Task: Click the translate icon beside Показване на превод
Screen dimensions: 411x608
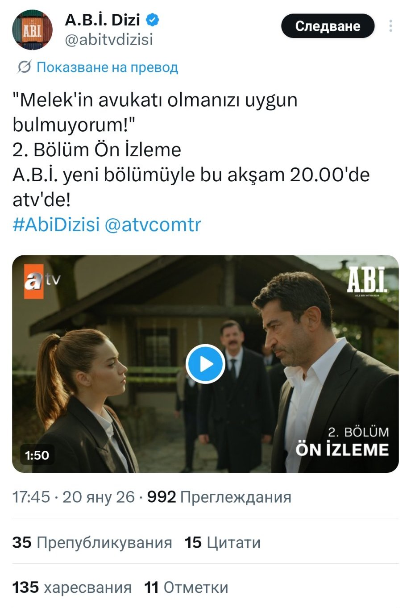Action: point(24,67)
